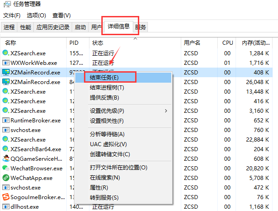Click the WeChatApp.exe green icon

[5, 178]
